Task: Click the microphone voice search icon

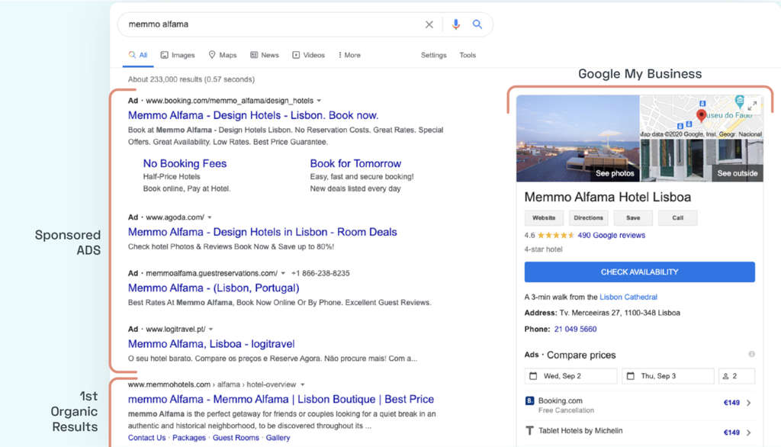Action: (455, 24)
